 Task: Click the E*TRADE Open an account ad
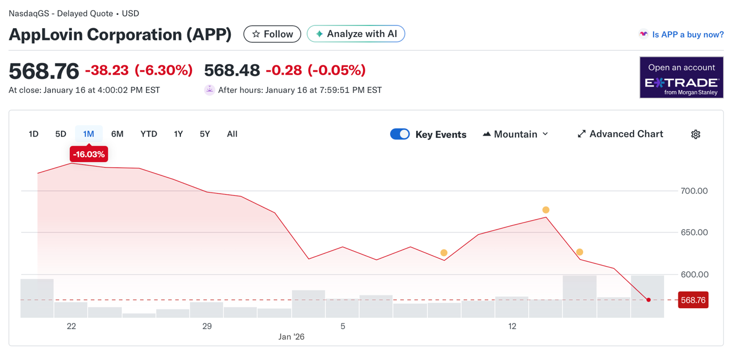[x=681, y=77]
